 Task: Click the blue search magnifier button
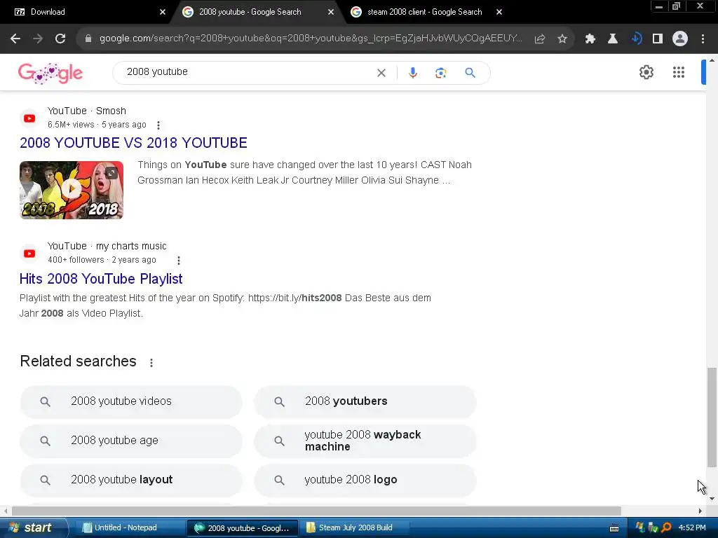[470, 73]
